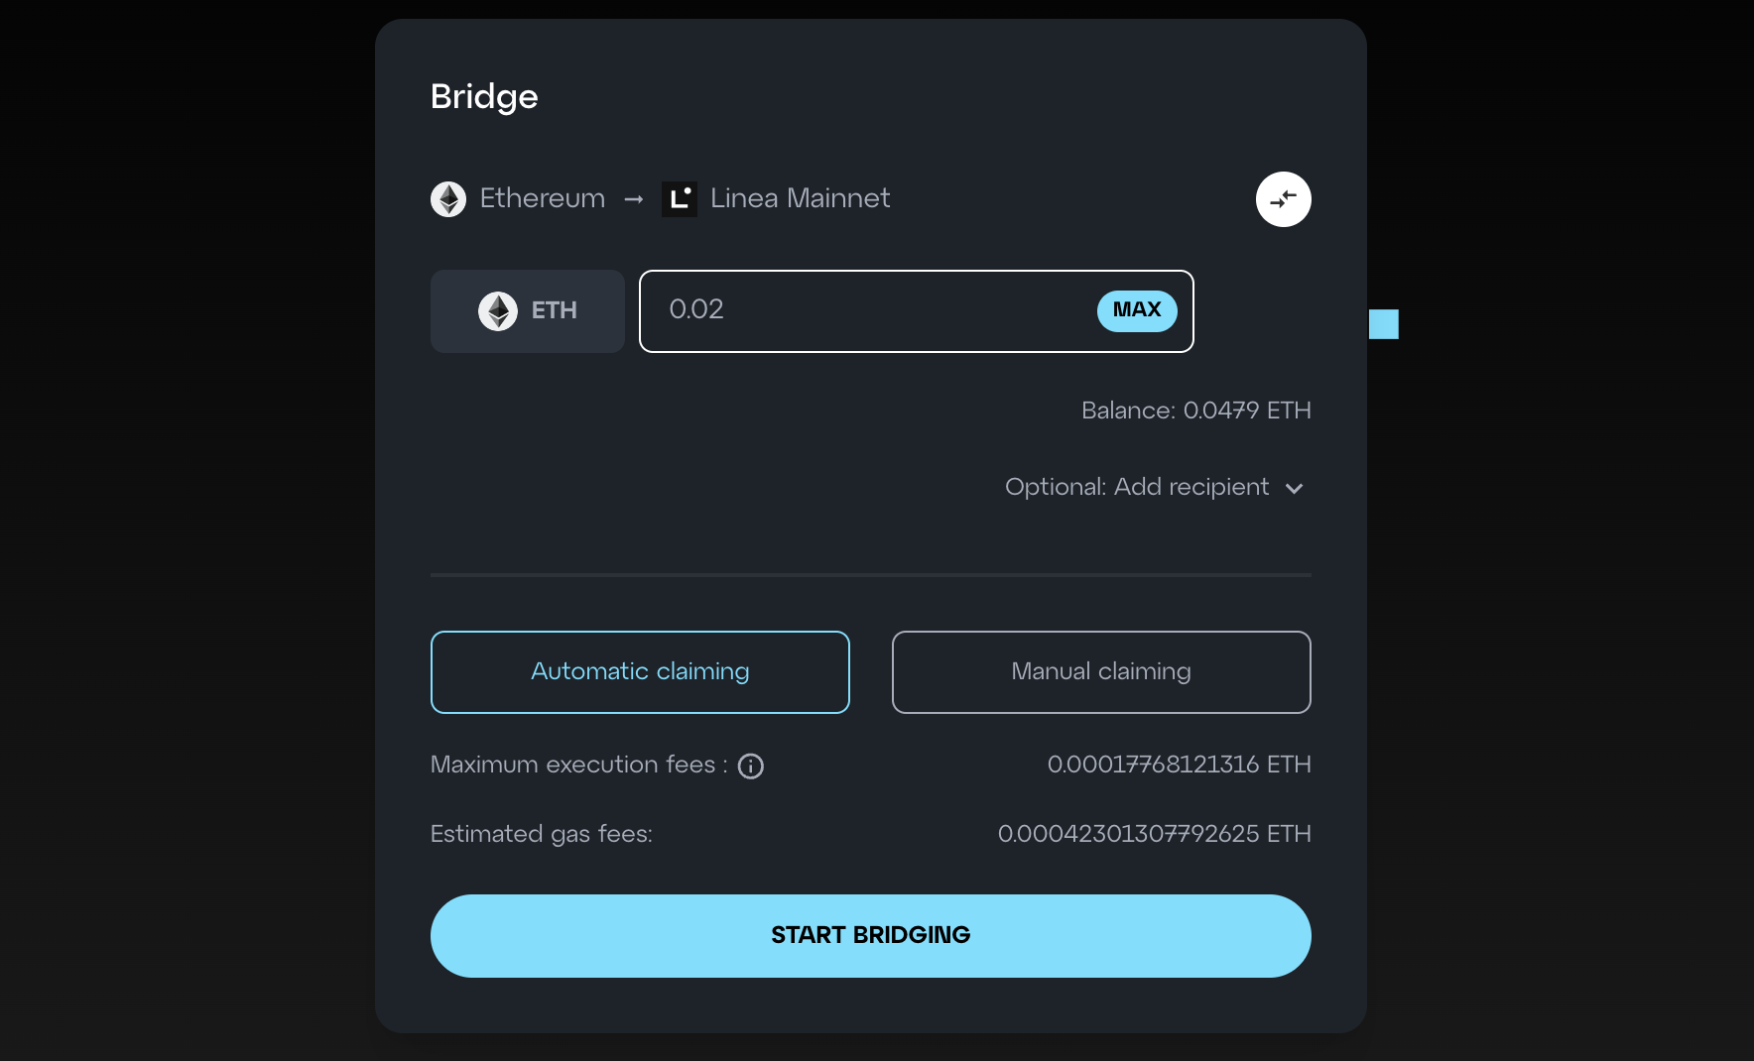Focus the amount input showing 0.02
1754x1061 pixels.
click(863, 310)
